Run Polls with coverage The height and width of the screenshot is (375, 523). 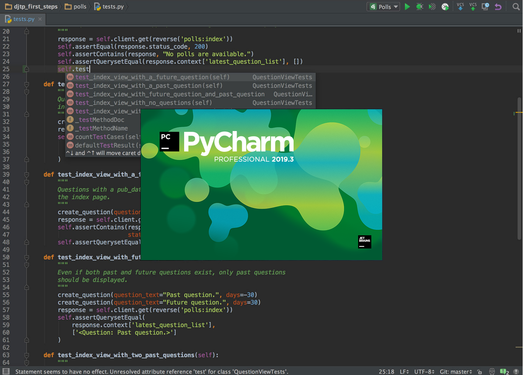coord(432,6)
